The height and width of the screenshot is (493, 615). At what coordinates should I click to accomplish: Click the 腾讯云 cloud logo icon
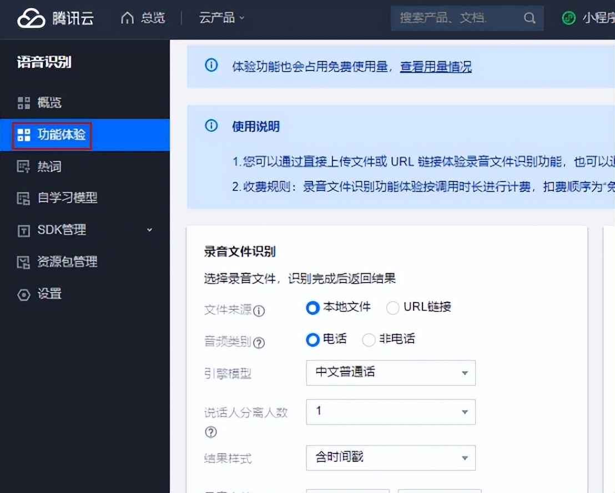click(x=31, y=18)
